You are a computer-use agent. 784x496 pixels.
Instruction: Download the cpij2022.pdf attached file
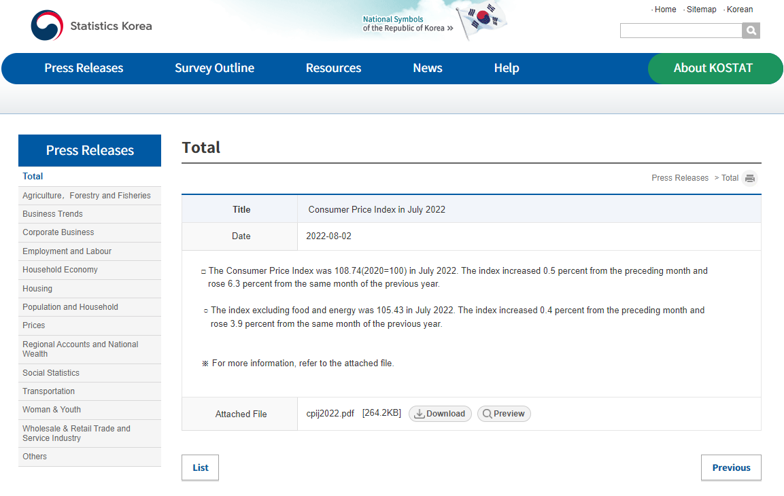440,414
